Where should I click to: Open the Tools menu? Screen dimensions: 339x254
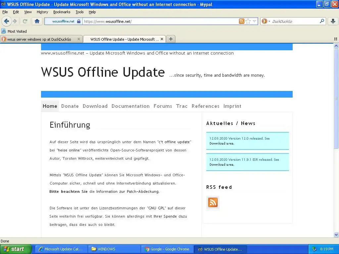coord(79,12)
